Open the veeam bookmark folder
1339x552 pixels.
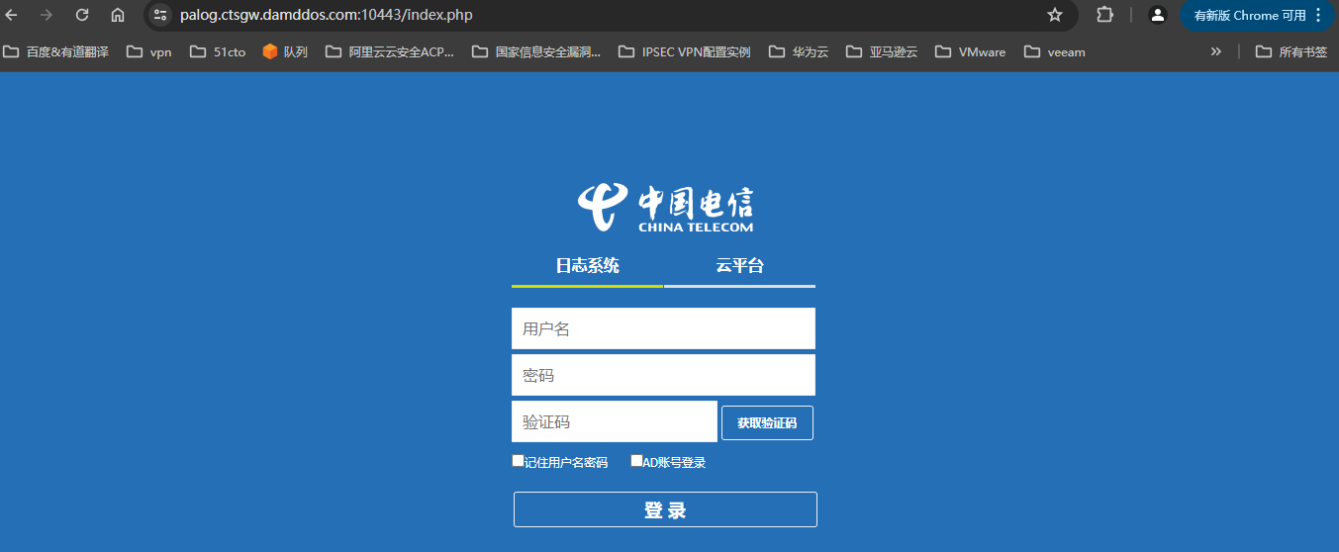point(1055,51)
